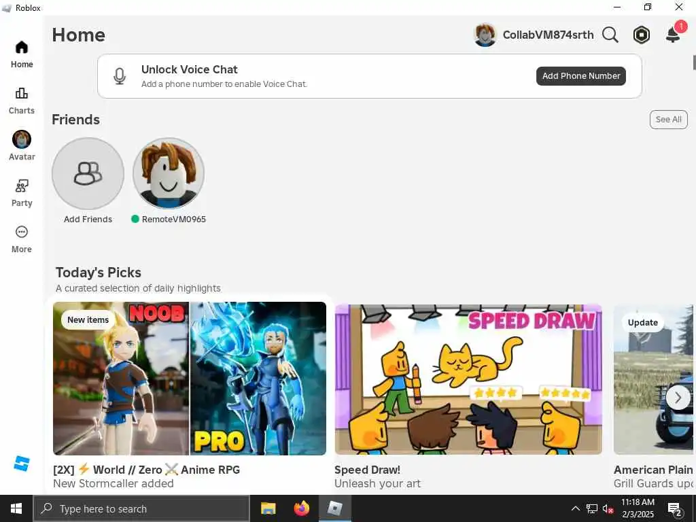Click the Speed Draw! title text
696x522 pixels.
click(x=367, y=470)
